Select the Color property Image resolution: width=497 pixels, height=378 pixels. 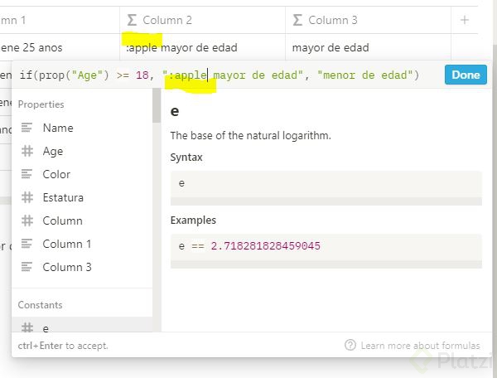tap(82, 174)
